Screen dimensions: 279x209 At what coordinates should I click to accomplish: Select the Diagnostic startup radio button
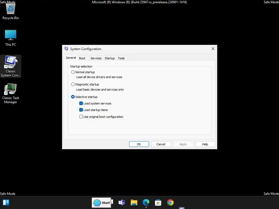click(73, 84)
